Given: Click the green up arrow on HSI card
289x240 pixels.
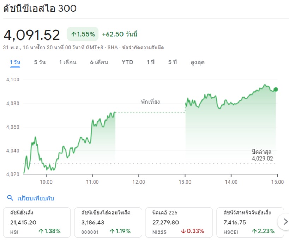Looking at the screenshot, I should pos(41,232).
